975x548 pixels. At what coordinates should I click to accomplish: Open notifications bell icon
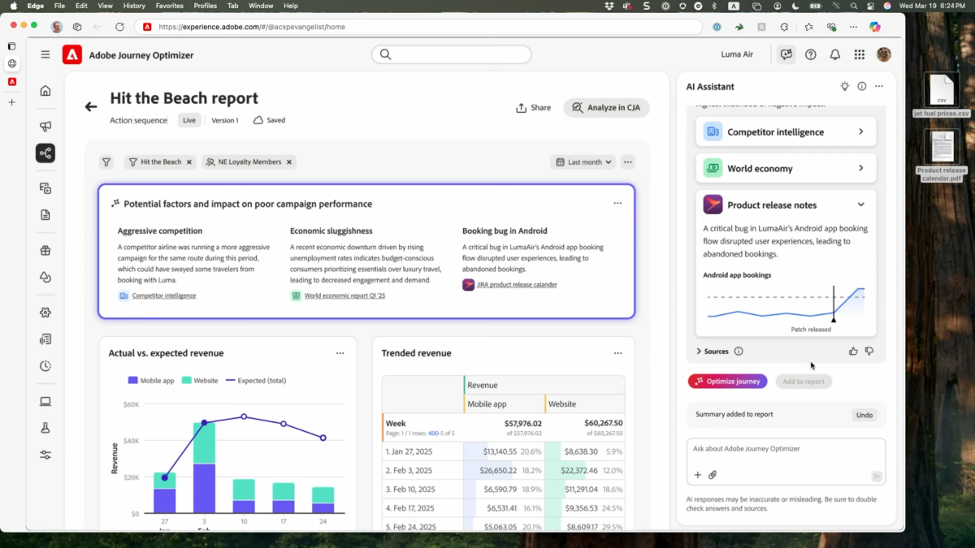(834, 54)
